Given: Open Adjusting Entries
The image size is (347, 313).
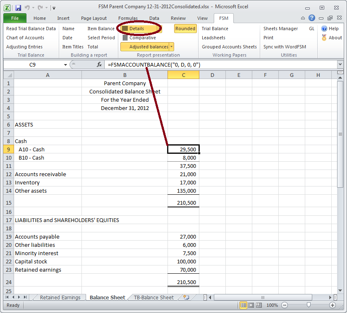Looking at the screenshot, I should pyautogui.click(x=24, y=47).
